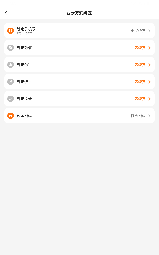The width and height of the screenshot is (159, 255).
Task: Click the gray Kuaishou icon
Action: (x=11, y=82)
